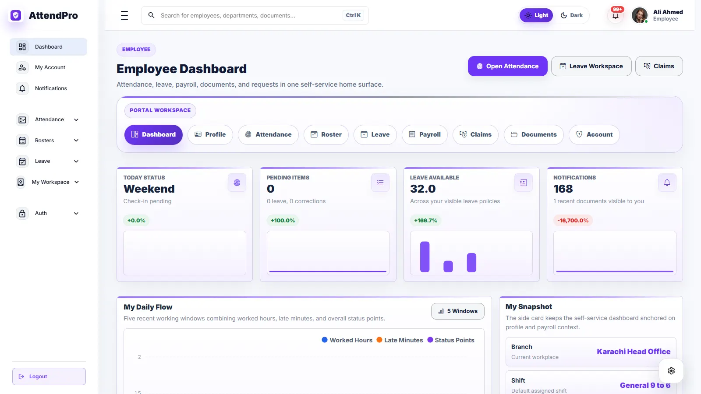Open the Attendance portal tab
Screen dimensions: 701x394
pyautogui.click(x=268, y=135)
